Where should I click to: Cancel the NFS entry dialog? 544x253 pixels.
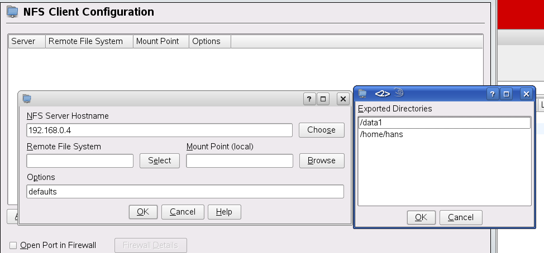click(183, 212)
